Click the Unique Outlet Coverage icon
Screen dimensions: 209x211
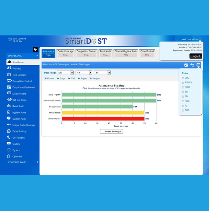pyautogui.click(x=9, y=125)
